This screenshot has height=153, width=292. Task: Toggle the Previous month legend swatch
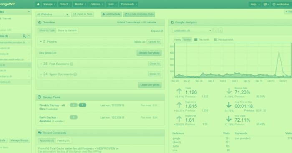click(x=216, y=40)
